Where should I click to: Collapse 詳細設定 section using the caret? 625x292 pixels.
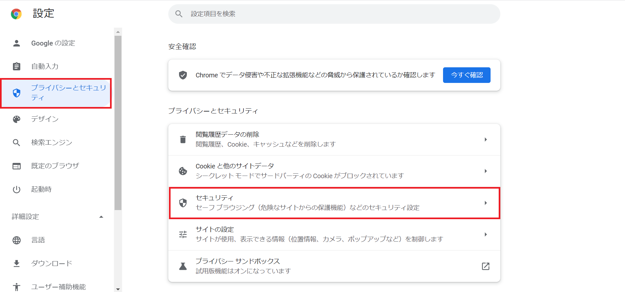tap(101, 217)
